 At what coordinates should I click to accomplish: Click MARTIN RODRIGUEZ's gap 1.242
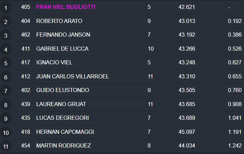235,145
